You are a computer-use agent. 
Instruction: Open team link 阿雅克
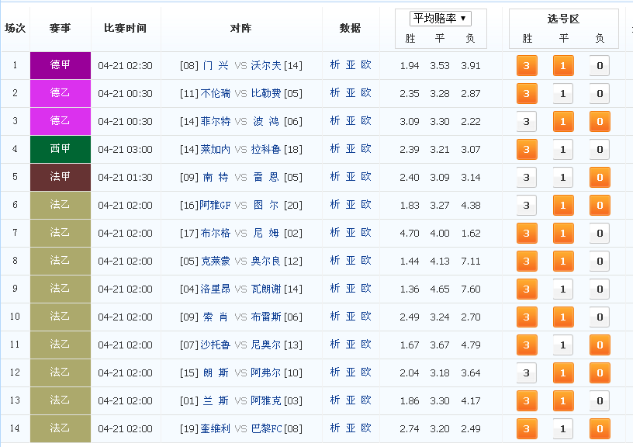tap(266, 400)
